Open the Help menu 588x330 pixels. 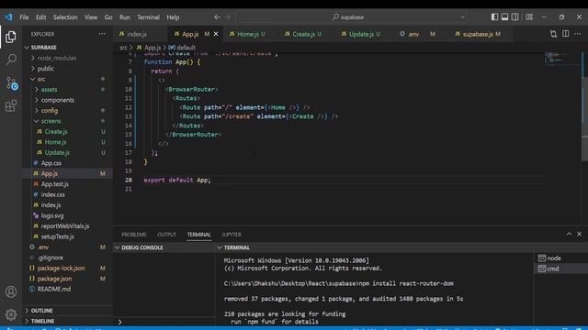pos(173,17)
